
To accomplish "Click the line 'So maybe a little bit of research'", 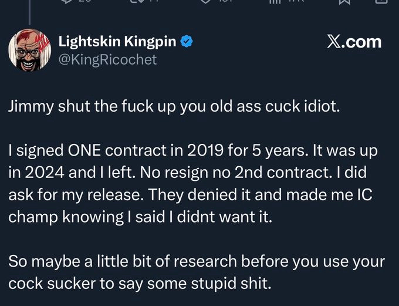I will (196, 263).
